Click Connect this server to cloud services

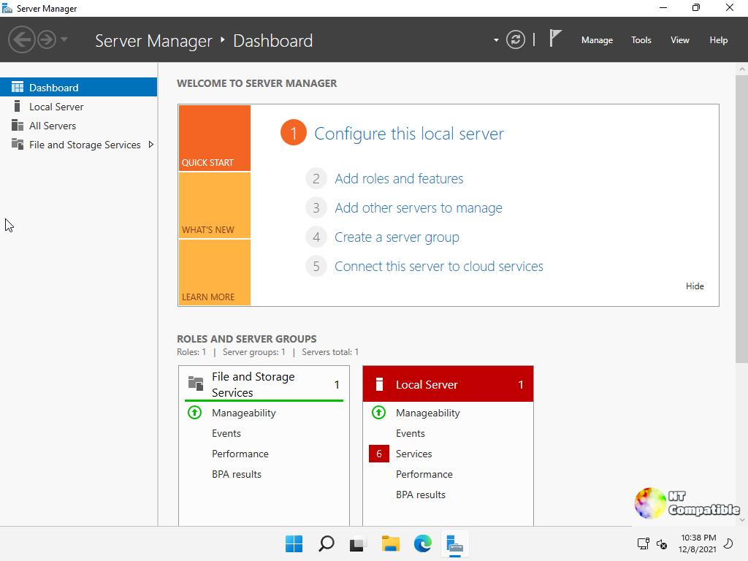pos(439,266)
